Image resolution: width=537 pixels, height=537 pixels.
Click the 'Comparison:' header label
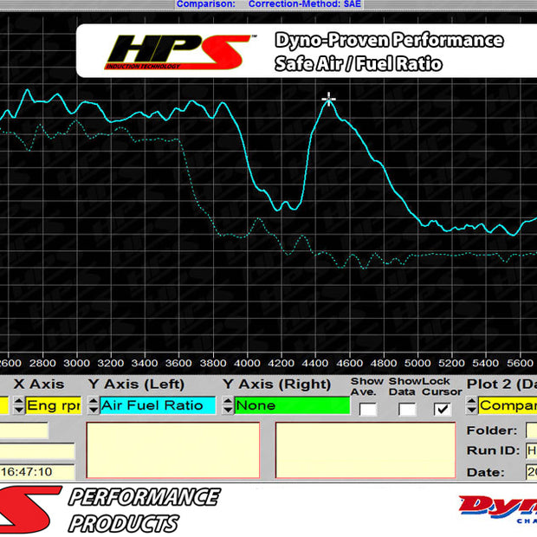[x=206, y=4]
